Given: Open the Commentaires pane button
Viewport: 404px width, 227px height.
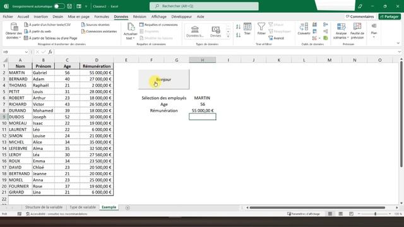Looking at the screenshot, I should [x=360, y=16].
